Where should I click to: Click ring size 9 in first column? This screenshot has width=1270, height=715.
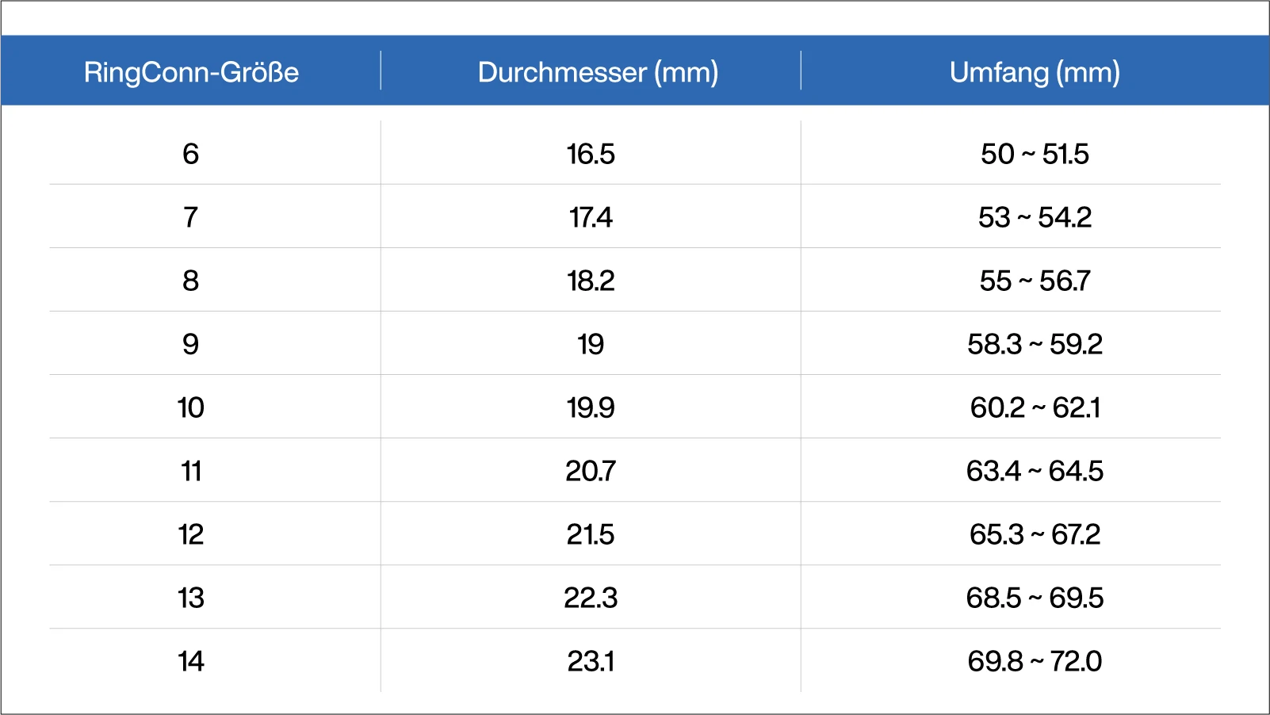190,344
